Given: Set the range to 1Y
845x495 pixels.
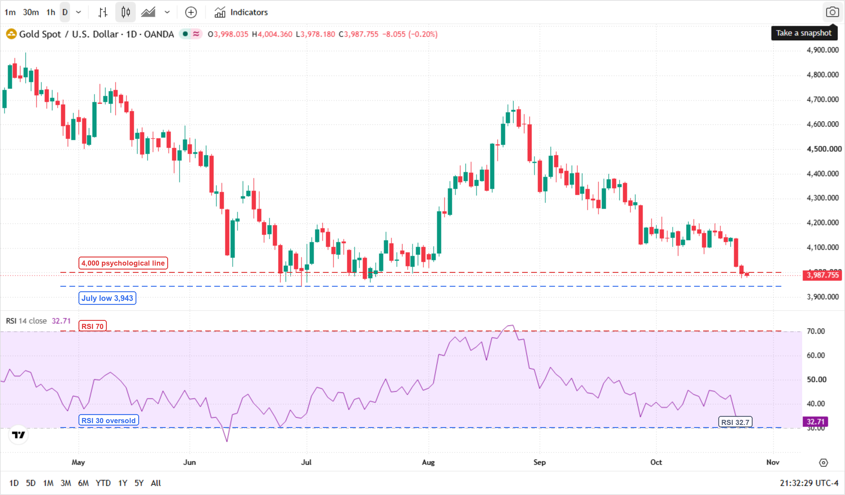Looking at the screenshot, I should pos(123,483).
